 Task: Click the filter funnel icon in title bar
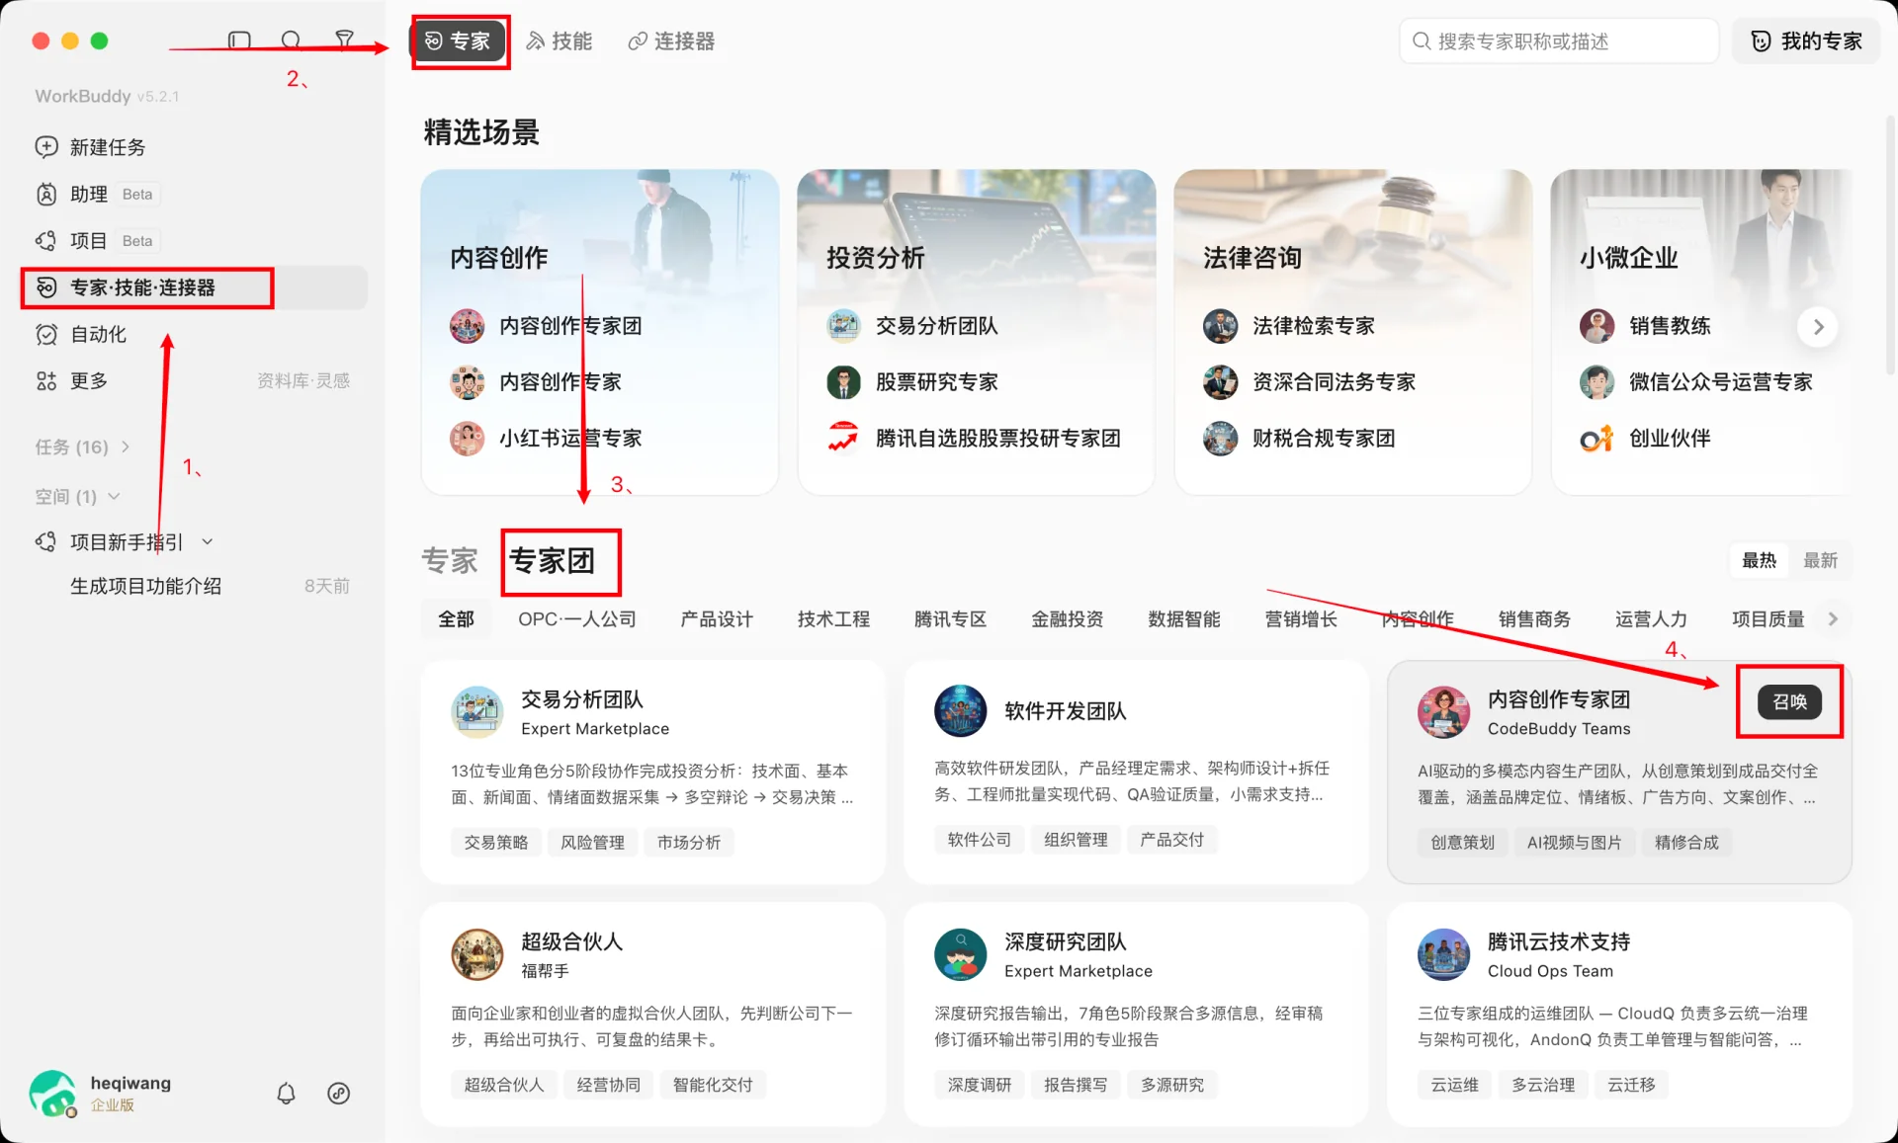(344, 41)
